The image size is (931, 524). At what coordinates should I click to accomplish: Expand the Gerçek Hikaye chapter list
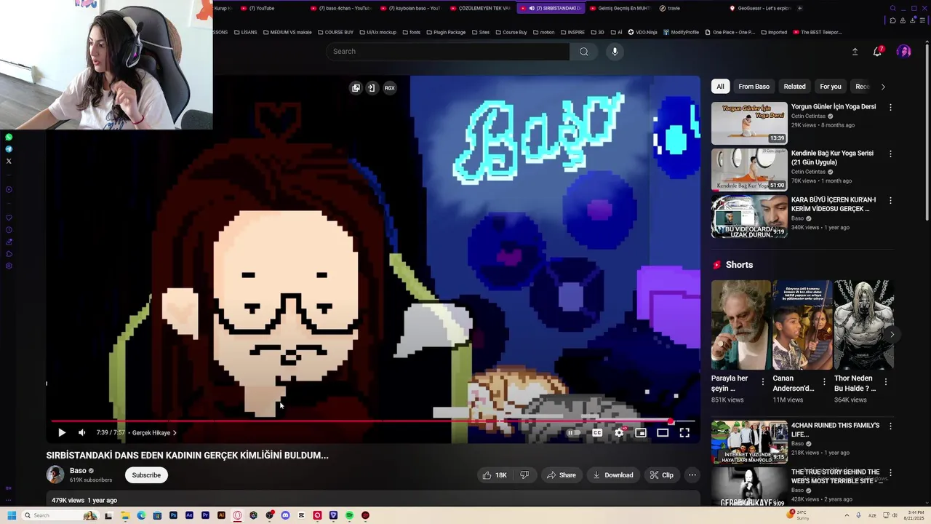click(x=154, y=432)
